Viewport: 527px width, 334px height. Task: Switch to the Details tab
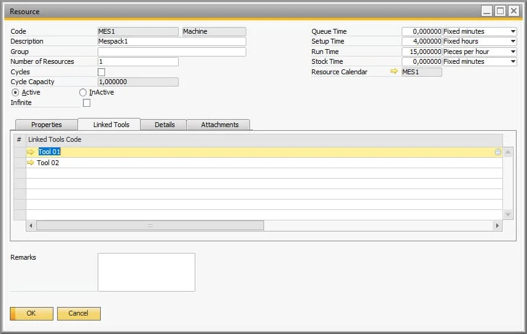coord(163,125)
